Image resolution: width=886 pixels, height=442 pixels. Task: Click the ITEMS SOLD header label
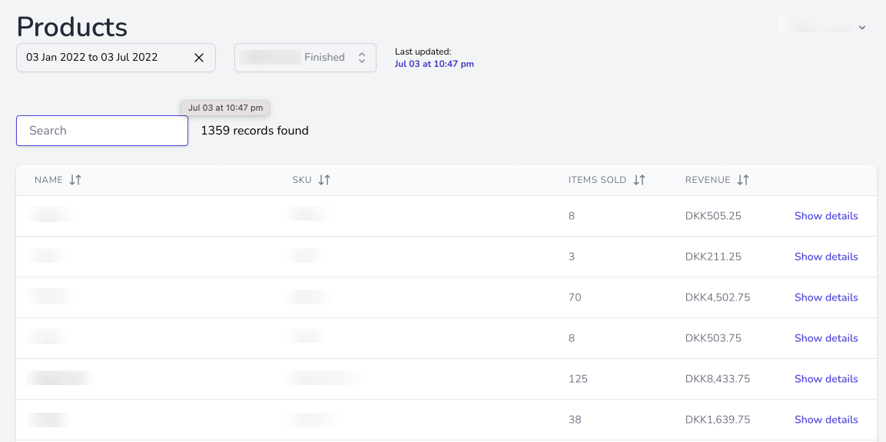pos(597,180)
